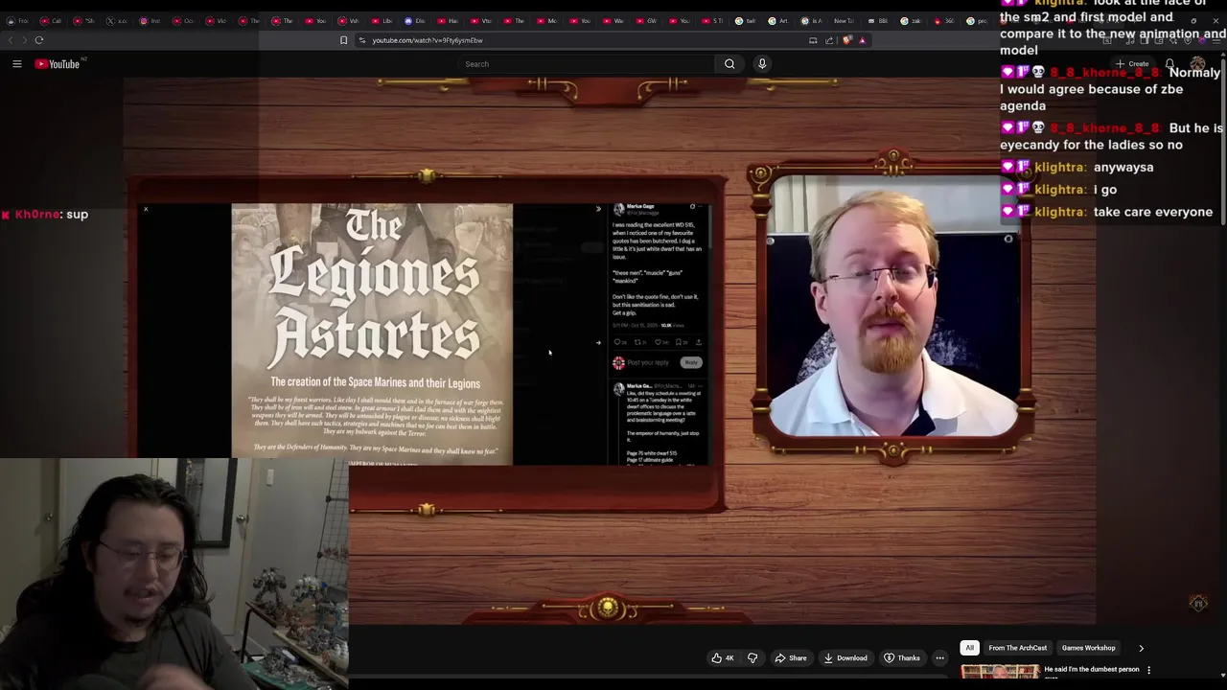Screen dimensions: 1227x690
Task: Start voice search with the microphone icon
Action: pyautogui.click(x=762, y=64)
